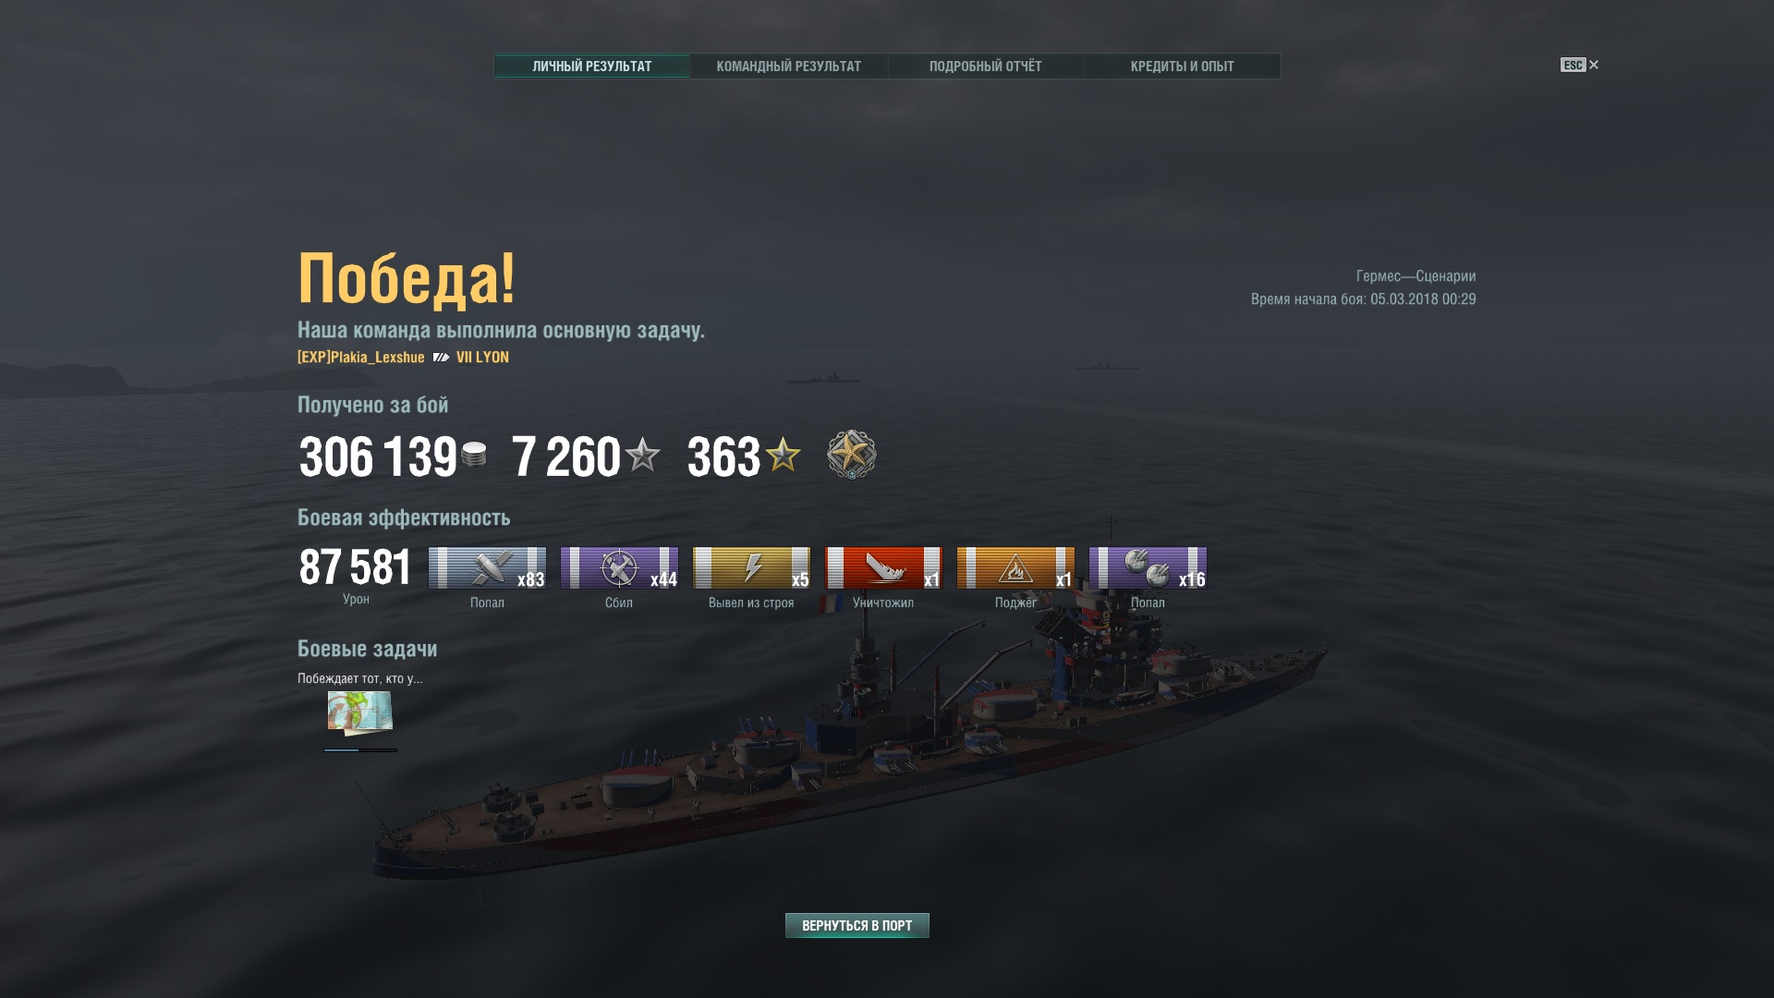Click the incapacitation ribbon x5
Image resolution: width=1774 pixels, height=998 pixels.
tap(751, 567)
